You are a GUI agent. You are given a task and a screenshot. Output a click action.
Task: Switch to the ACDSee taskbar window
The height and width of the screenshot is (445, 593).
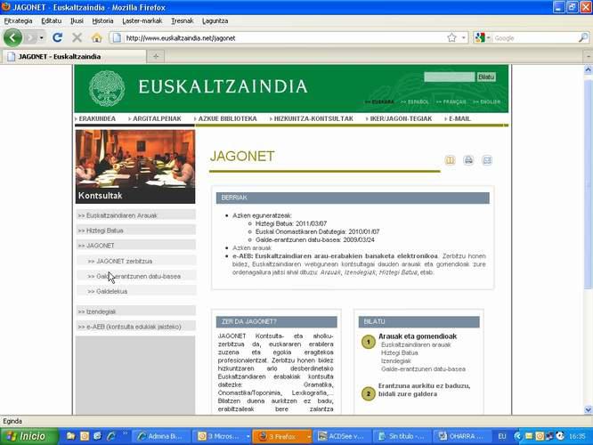[342, 436]
